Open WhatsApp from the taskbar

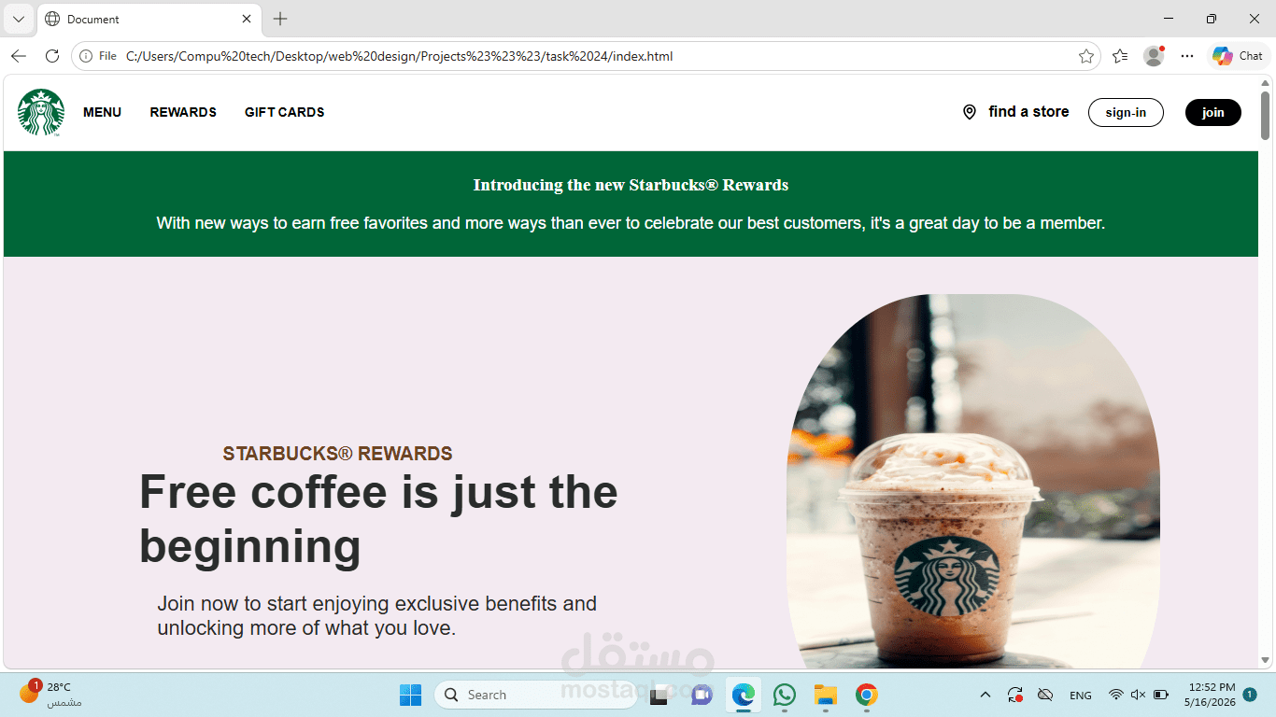785,695
